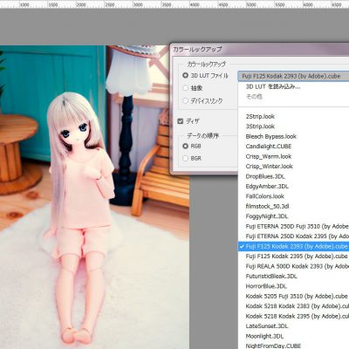Choose '3D LUT を読み込み...' from the list
This screenshot has width=349, height=349.
point(273,86)
